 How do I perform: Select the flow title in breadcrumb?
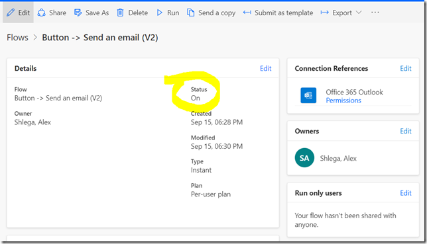click(x=100, y=38)
